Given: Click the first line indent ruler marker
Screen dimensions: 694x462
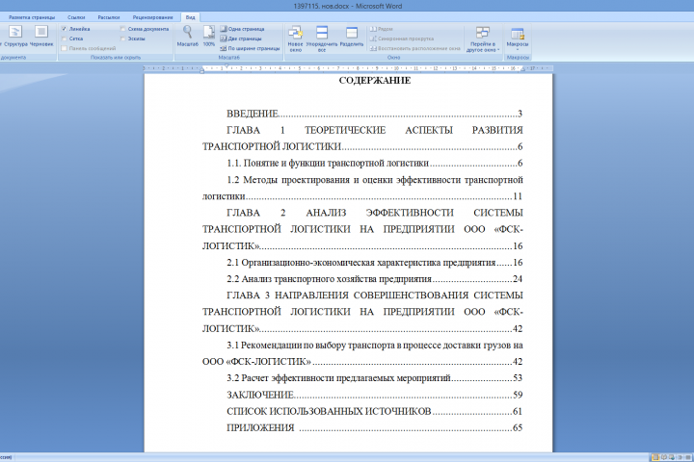Looking at the screenshot, I should point(227,66).
